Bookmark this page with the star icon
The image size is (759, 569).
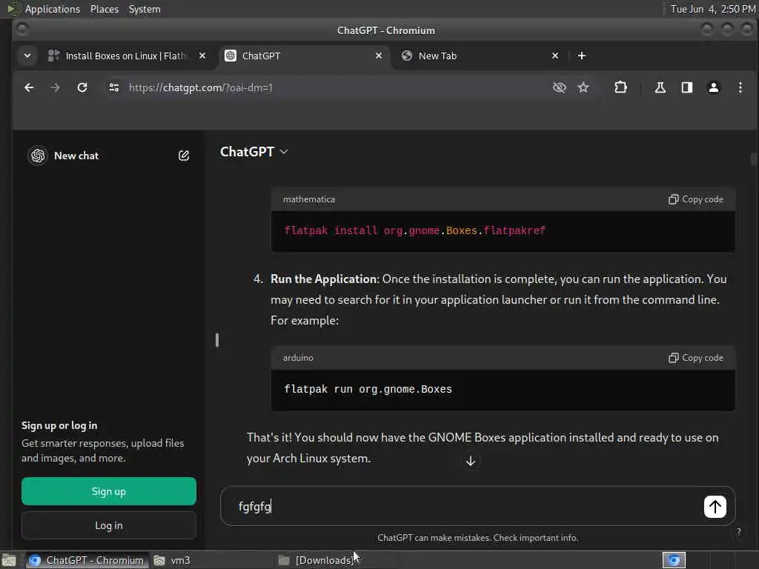coord(583,87)
